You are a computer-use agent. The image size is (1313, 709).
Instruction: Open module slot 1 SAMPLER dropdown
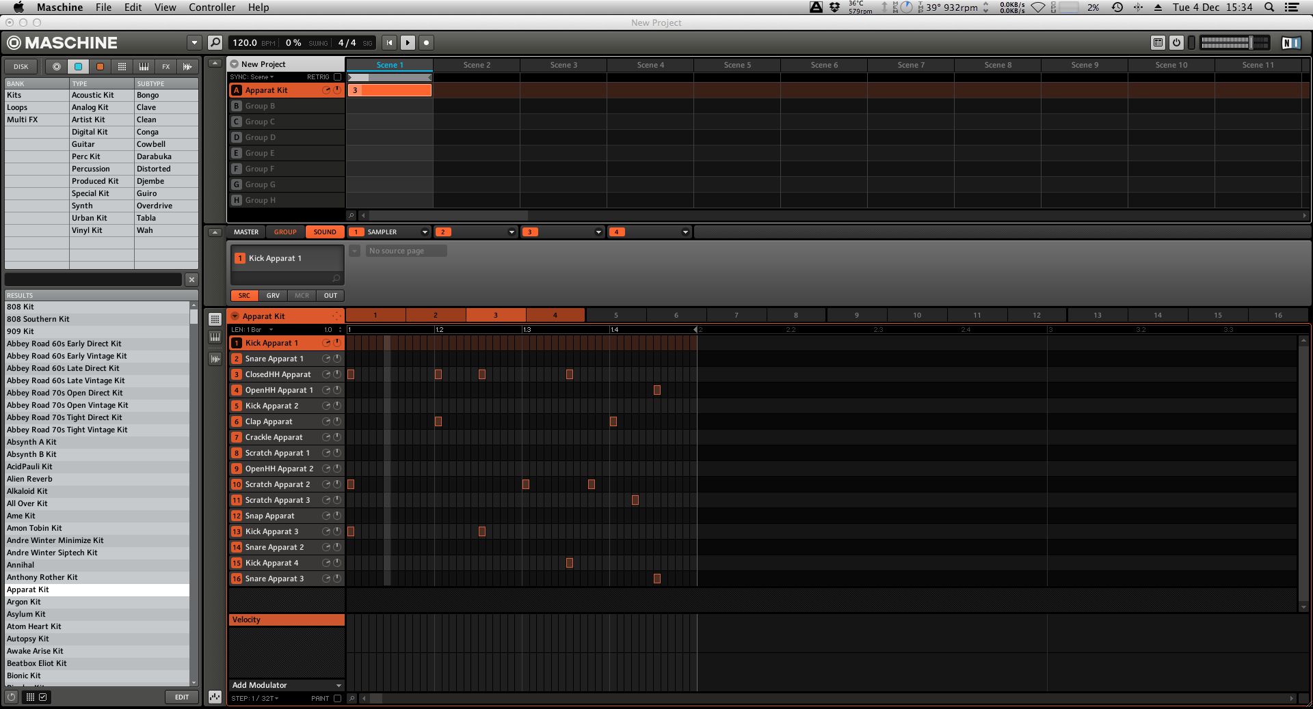pyautogui.click(x=425, y=232)
